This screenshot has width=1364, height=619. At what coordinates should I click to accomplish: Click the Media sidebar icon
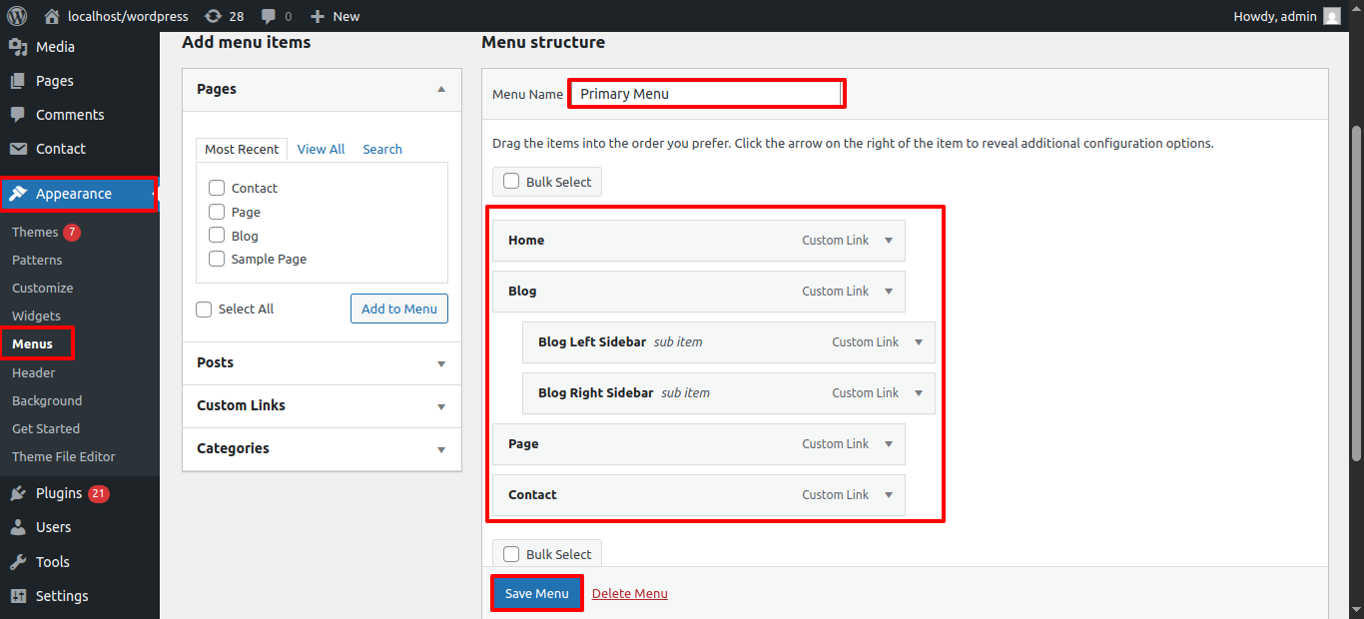pos(18,47)
